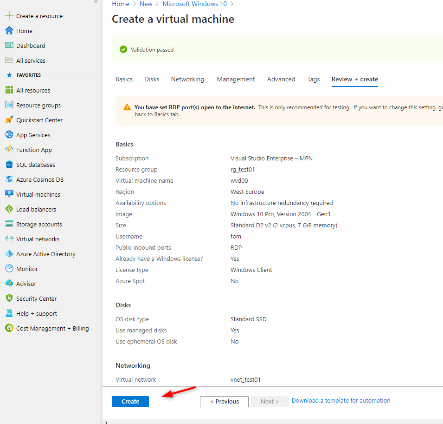Click the Virtual networks arrows icon
This screenshot has height=424, width=443.
coord(9,239)
